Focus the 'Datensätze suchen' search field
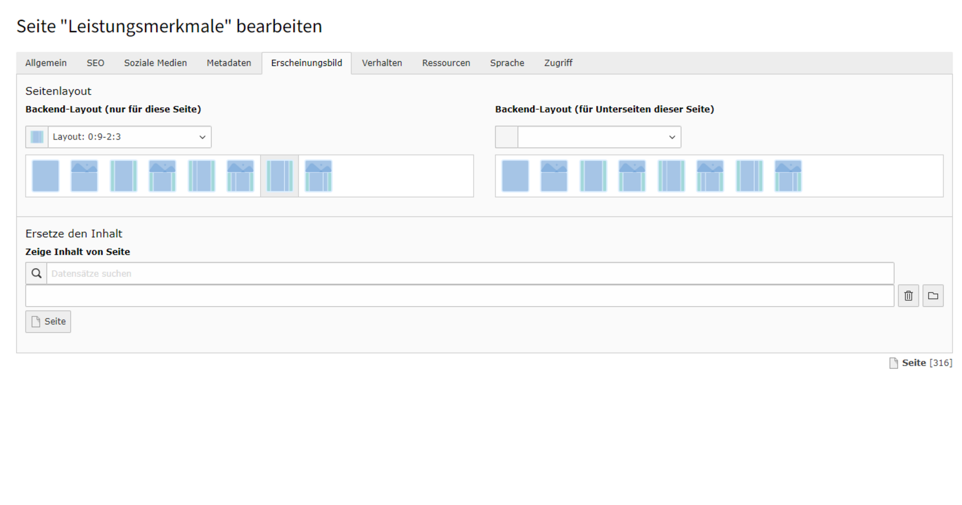 point(470,274)
